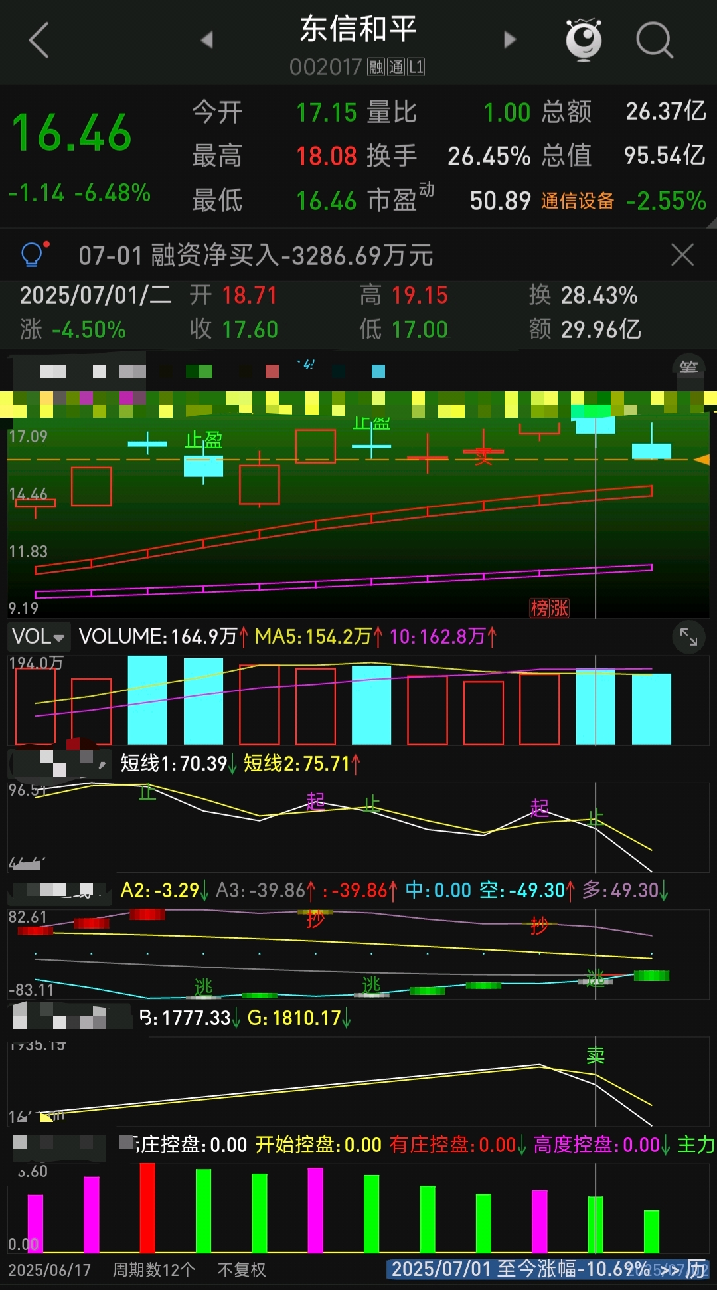Open the search magnifier
This screenshot has width=717, height=1290.
click(655, 40)
